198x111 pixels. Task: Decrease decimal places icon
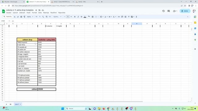(43, 17)
